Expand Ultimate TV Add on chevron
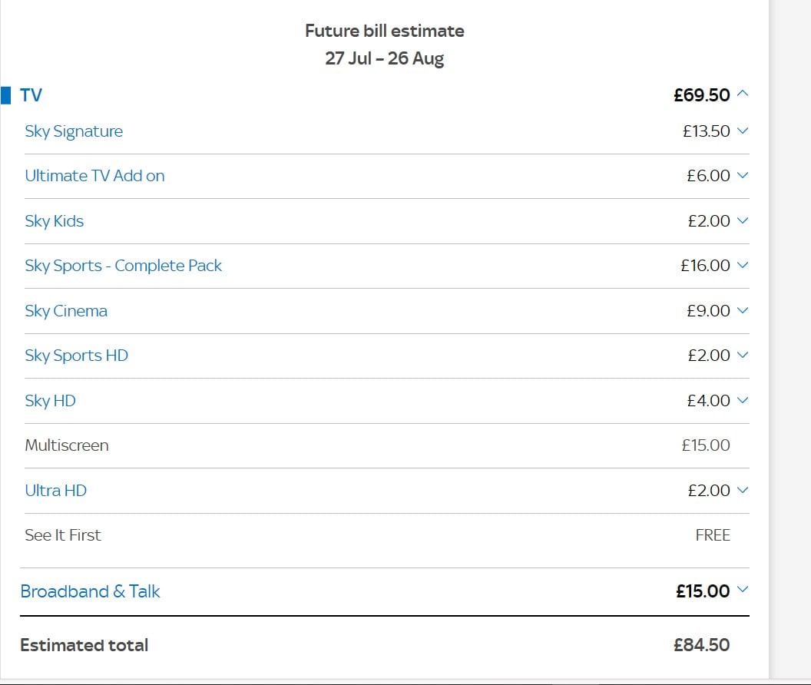The height and width of the screenshot is (685, 811). (x=743, y=175)
